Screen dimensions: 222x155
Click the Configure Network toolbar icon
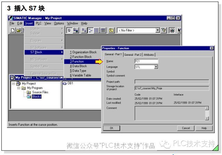(76, 30)
